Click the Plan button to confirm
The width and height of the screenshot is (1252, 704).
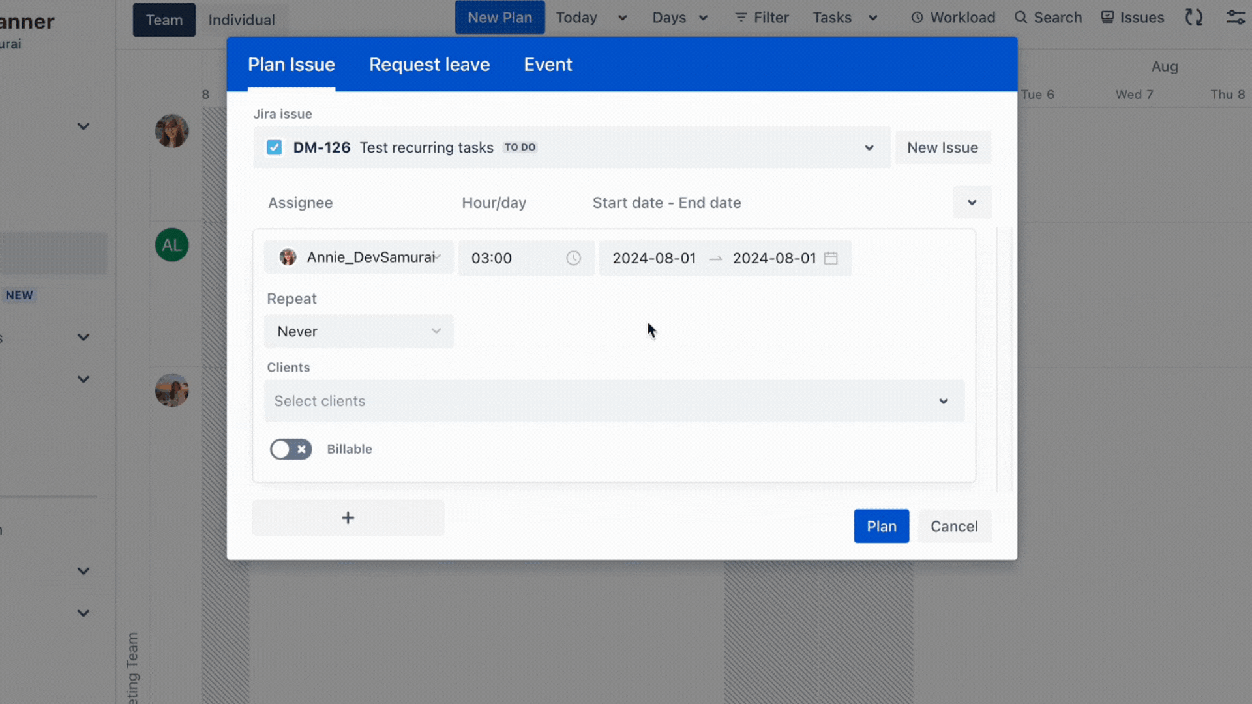click(882, 526)
